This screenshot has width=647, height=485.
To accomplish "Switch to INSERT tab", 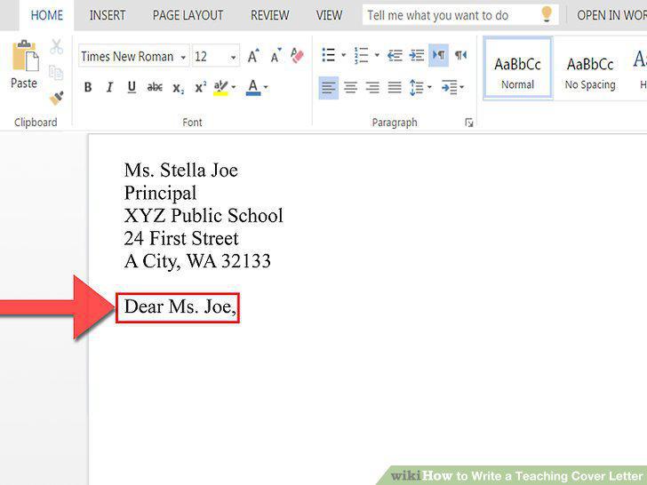I will pyautogui.click(x=108, y=15).
